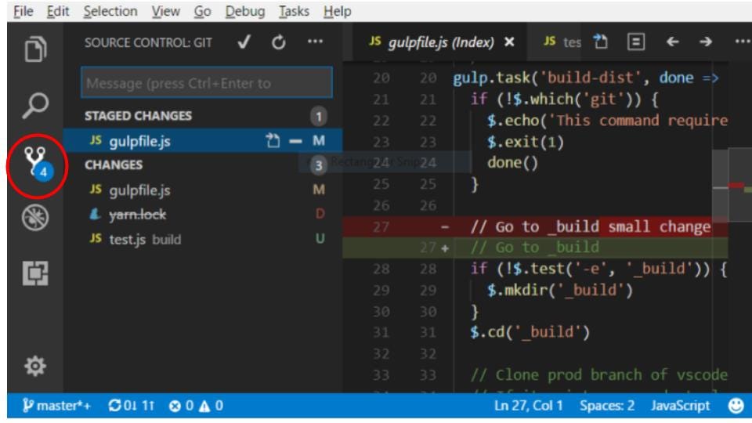Refresh the source control list
The height and width of the screenshot is (423, 752).
(279, 42)
